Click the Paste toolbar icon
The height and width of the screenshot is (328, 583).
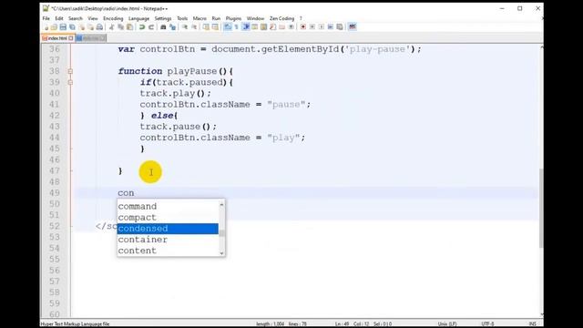click(129, 26)
